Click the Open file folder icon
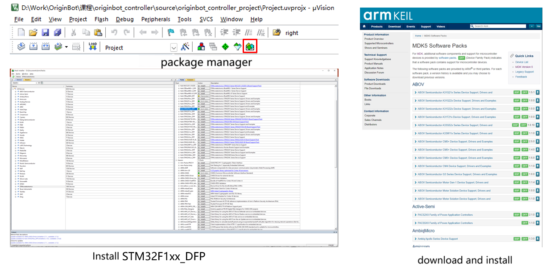550x266 pixels. 33,33
